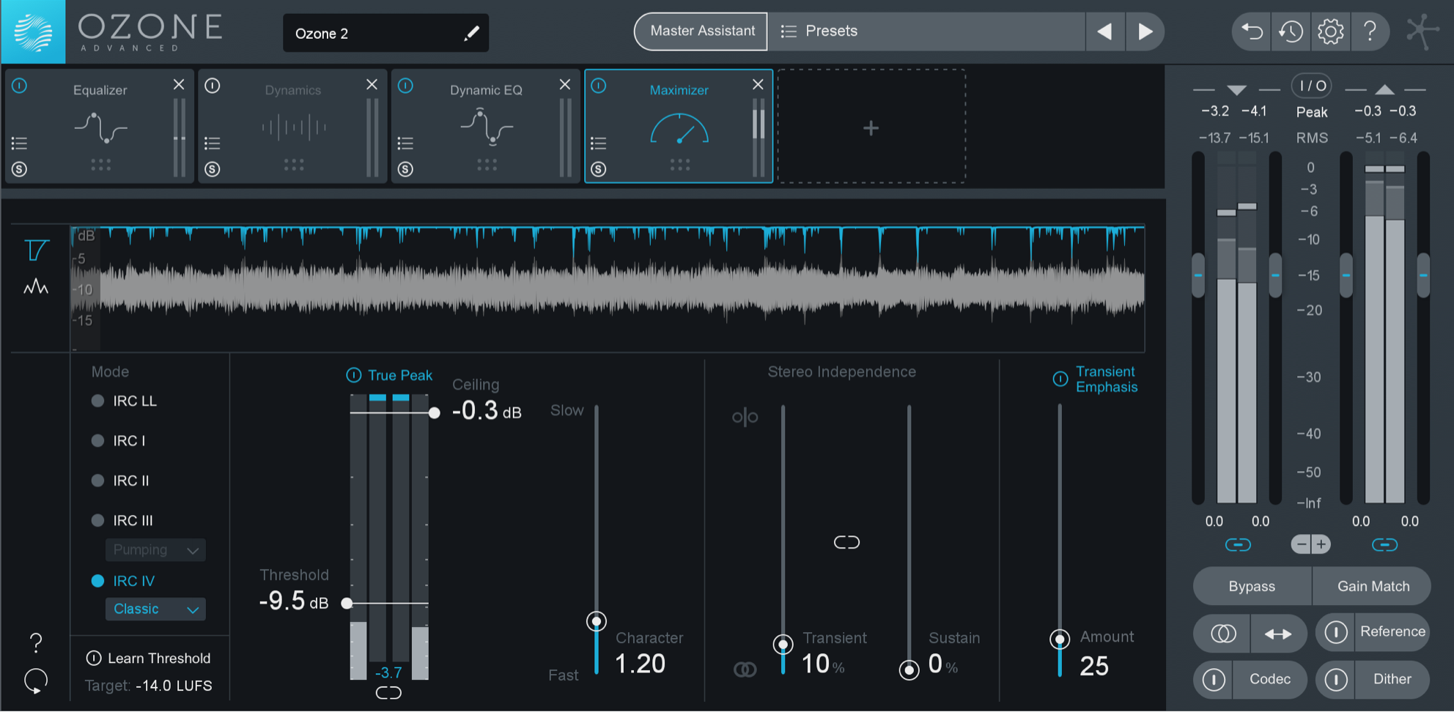Screen dimensions: 1454x712
Task: Click the Master Assistant button
Action: [x=701, y=31]
